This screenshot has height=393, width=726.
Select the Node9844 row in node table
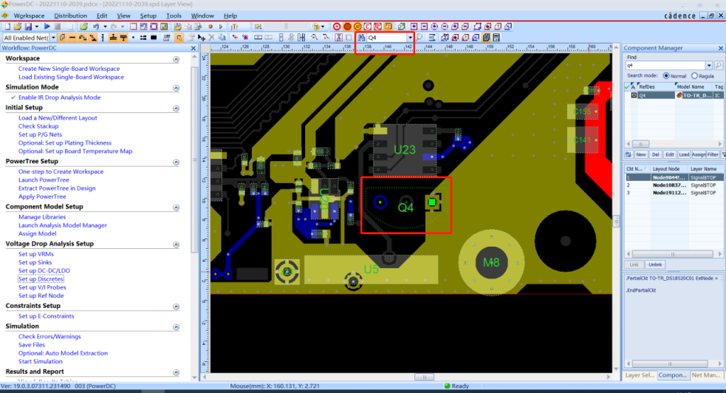point(674,177)
